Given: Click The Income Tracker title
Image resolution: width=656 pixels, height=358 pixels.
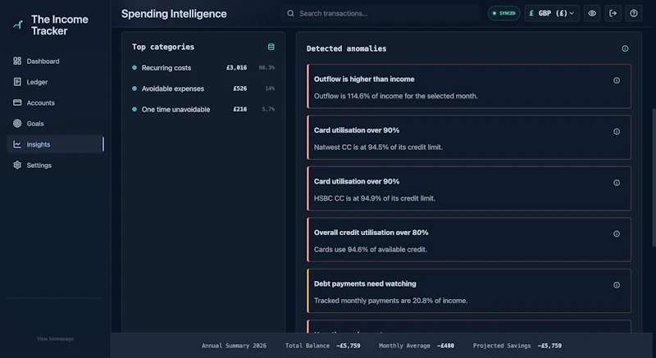Looking at the screenshot, I should pos(59,25).
